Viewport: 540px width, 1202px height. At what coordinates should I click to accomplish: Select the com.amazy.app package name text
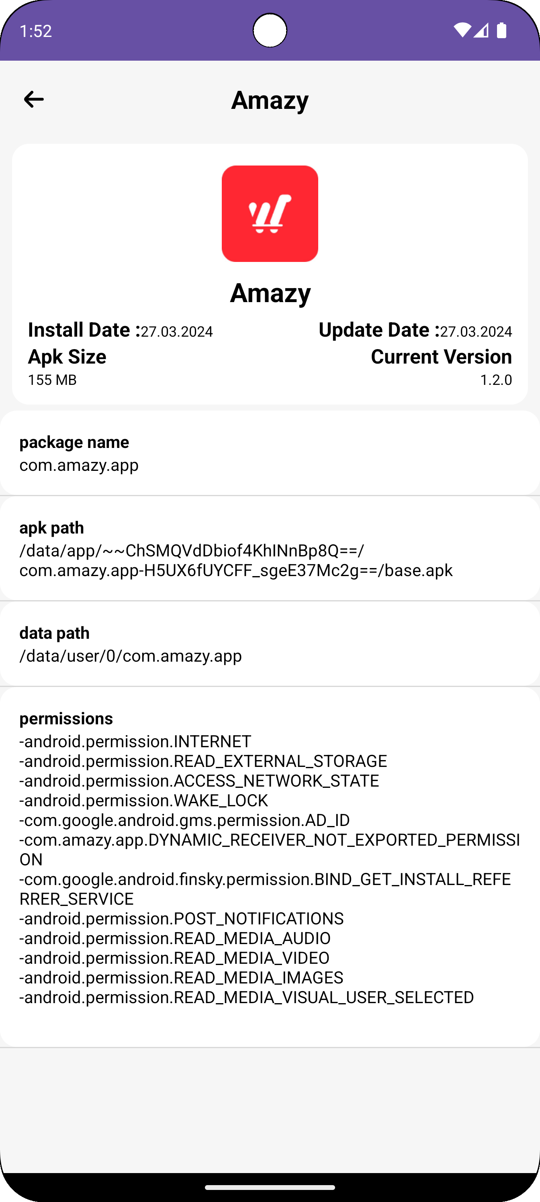(x=79, y=465)
